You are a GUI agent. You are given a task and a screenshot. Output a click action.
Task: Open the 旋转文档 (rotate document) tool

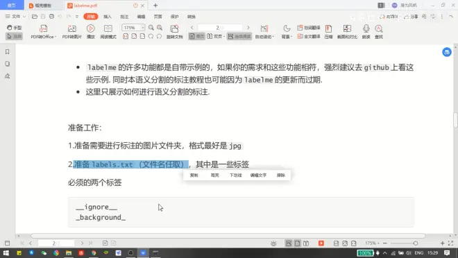(174, 32)
